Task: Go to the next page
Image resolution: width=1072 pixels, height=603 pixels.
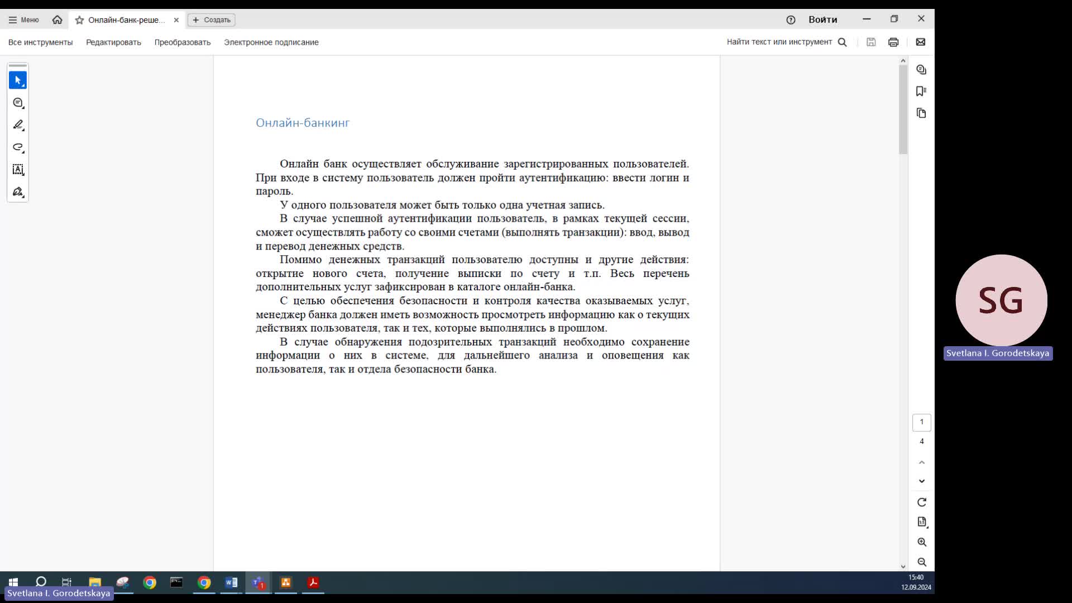Action: pyautogui.click(x=922, y=481)
